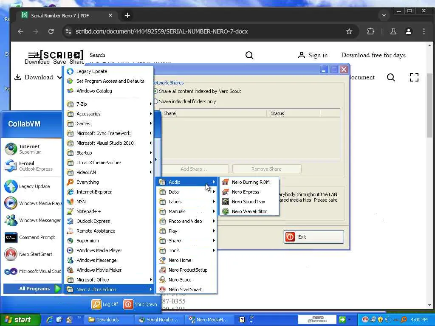This screenshot has height=326, width=435.
Task: Launch Windows Movie Maker
Action: [109, 270]
